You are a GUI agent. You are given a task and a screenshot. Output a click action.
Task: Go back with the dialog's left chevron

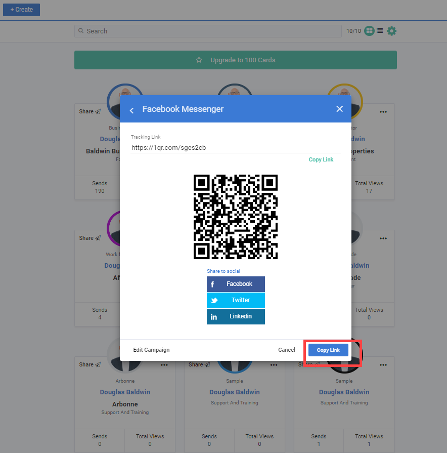(x=132, y=110)
